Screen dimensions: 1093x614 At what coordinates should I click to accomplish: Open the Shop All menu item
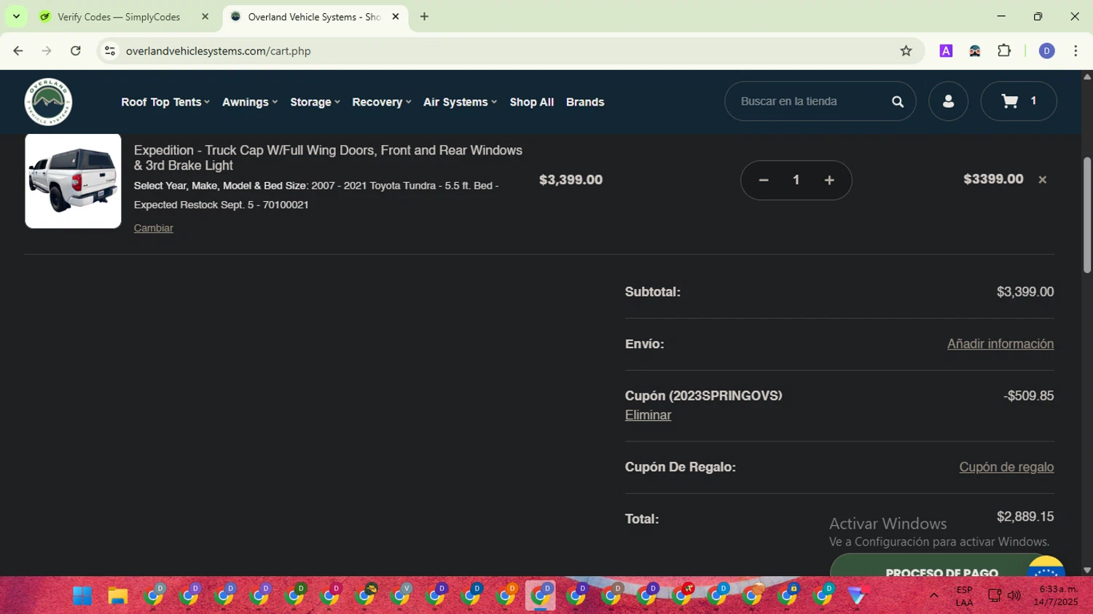532,102
